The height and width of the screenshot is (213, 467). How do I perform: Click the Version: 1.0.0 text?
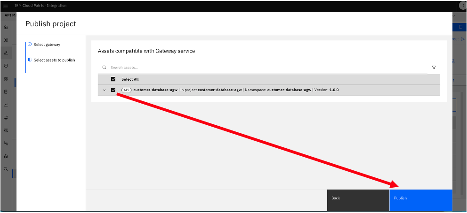[326, 90]
